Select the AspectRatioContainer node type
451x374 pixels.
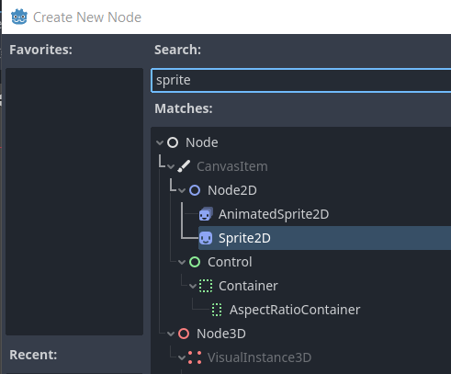click(295, 310)
